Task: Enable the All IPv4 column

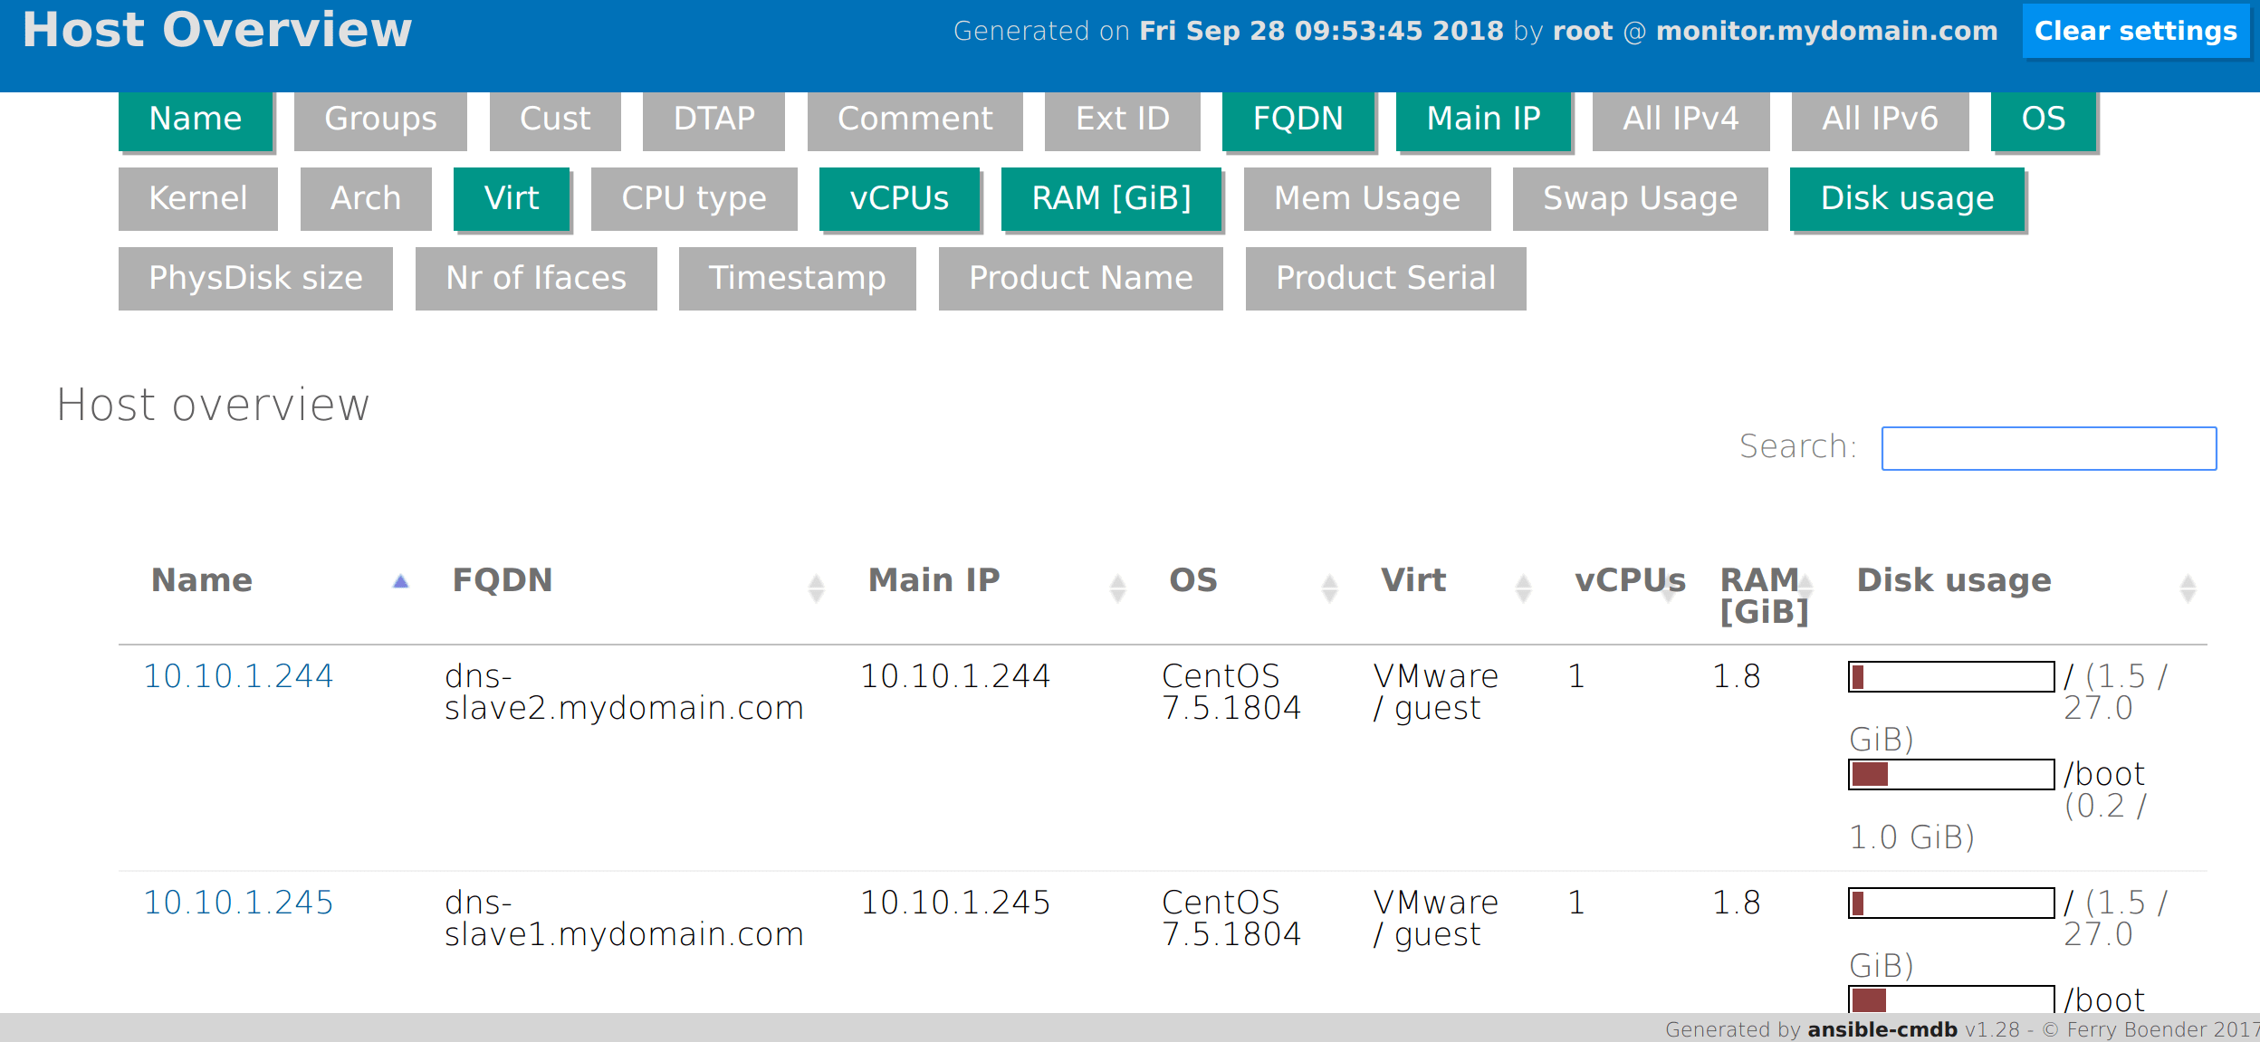Action: (1680, 119)
